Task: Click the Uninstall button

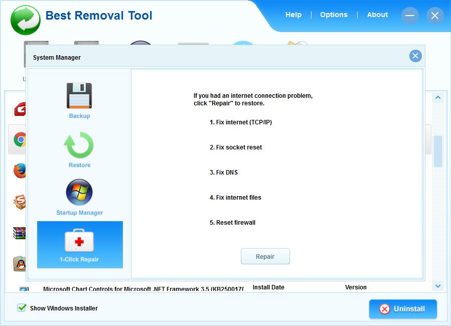Action: point(403,309)
